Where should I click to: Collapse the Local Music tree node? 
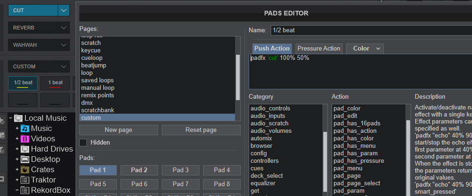pyautogui.click(x=10, y=118)
